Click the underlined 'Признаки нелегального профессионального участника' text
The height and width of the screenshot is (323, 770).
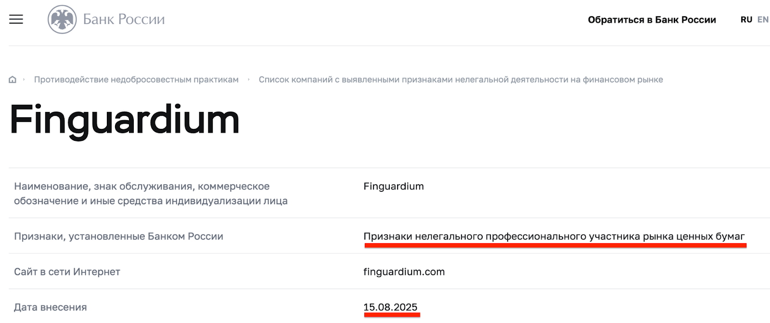tap(553, 236)
